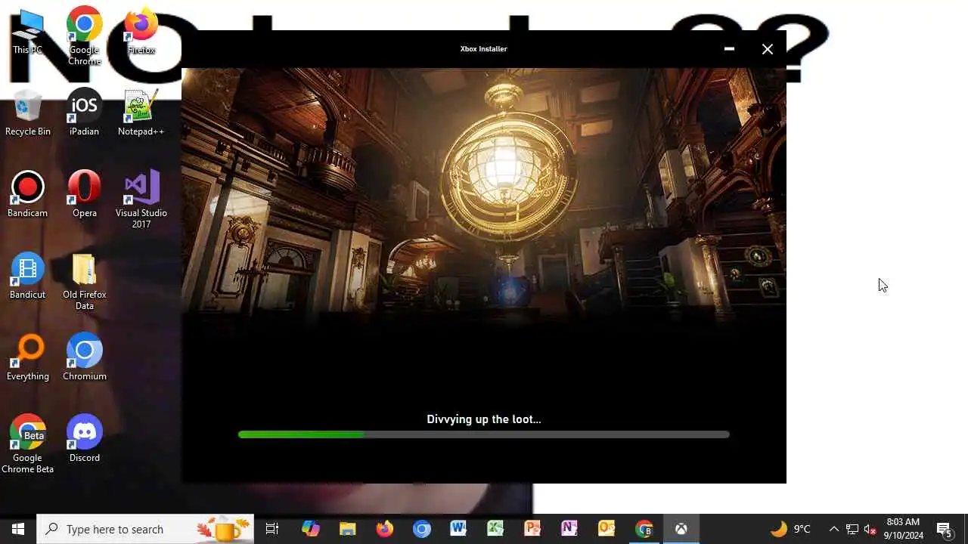968x544 pixels.
Task: Launch Visual Studio 2017 shortcut
Action: pyautogui.click(x=141, y=199)
